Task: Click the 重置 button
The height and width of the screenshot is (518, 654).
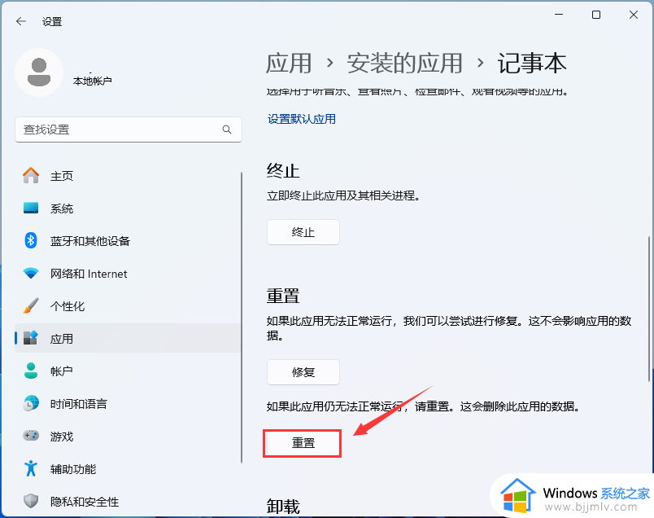Action: 303,443
